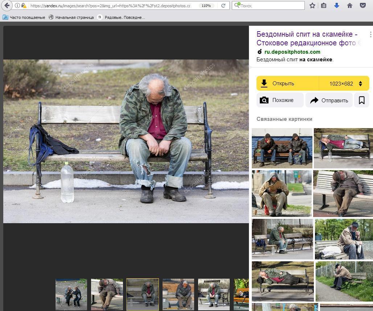This screenshot has height=311, width=373.
Task: Follow the ru.depositphotos.com source link
Action: point(292,52)
